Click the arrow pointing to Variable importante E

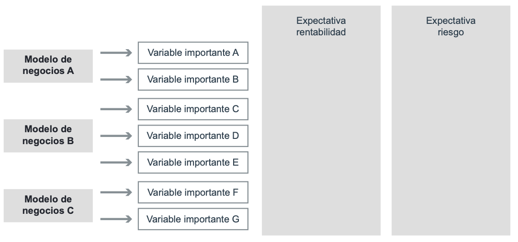click(116, 162)
